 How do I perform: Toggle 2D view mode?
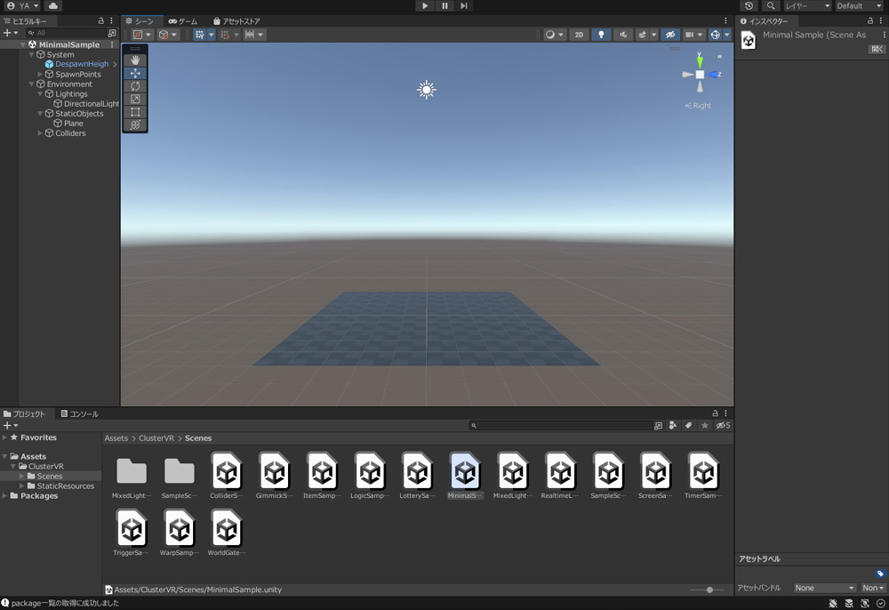click(579, 35)
